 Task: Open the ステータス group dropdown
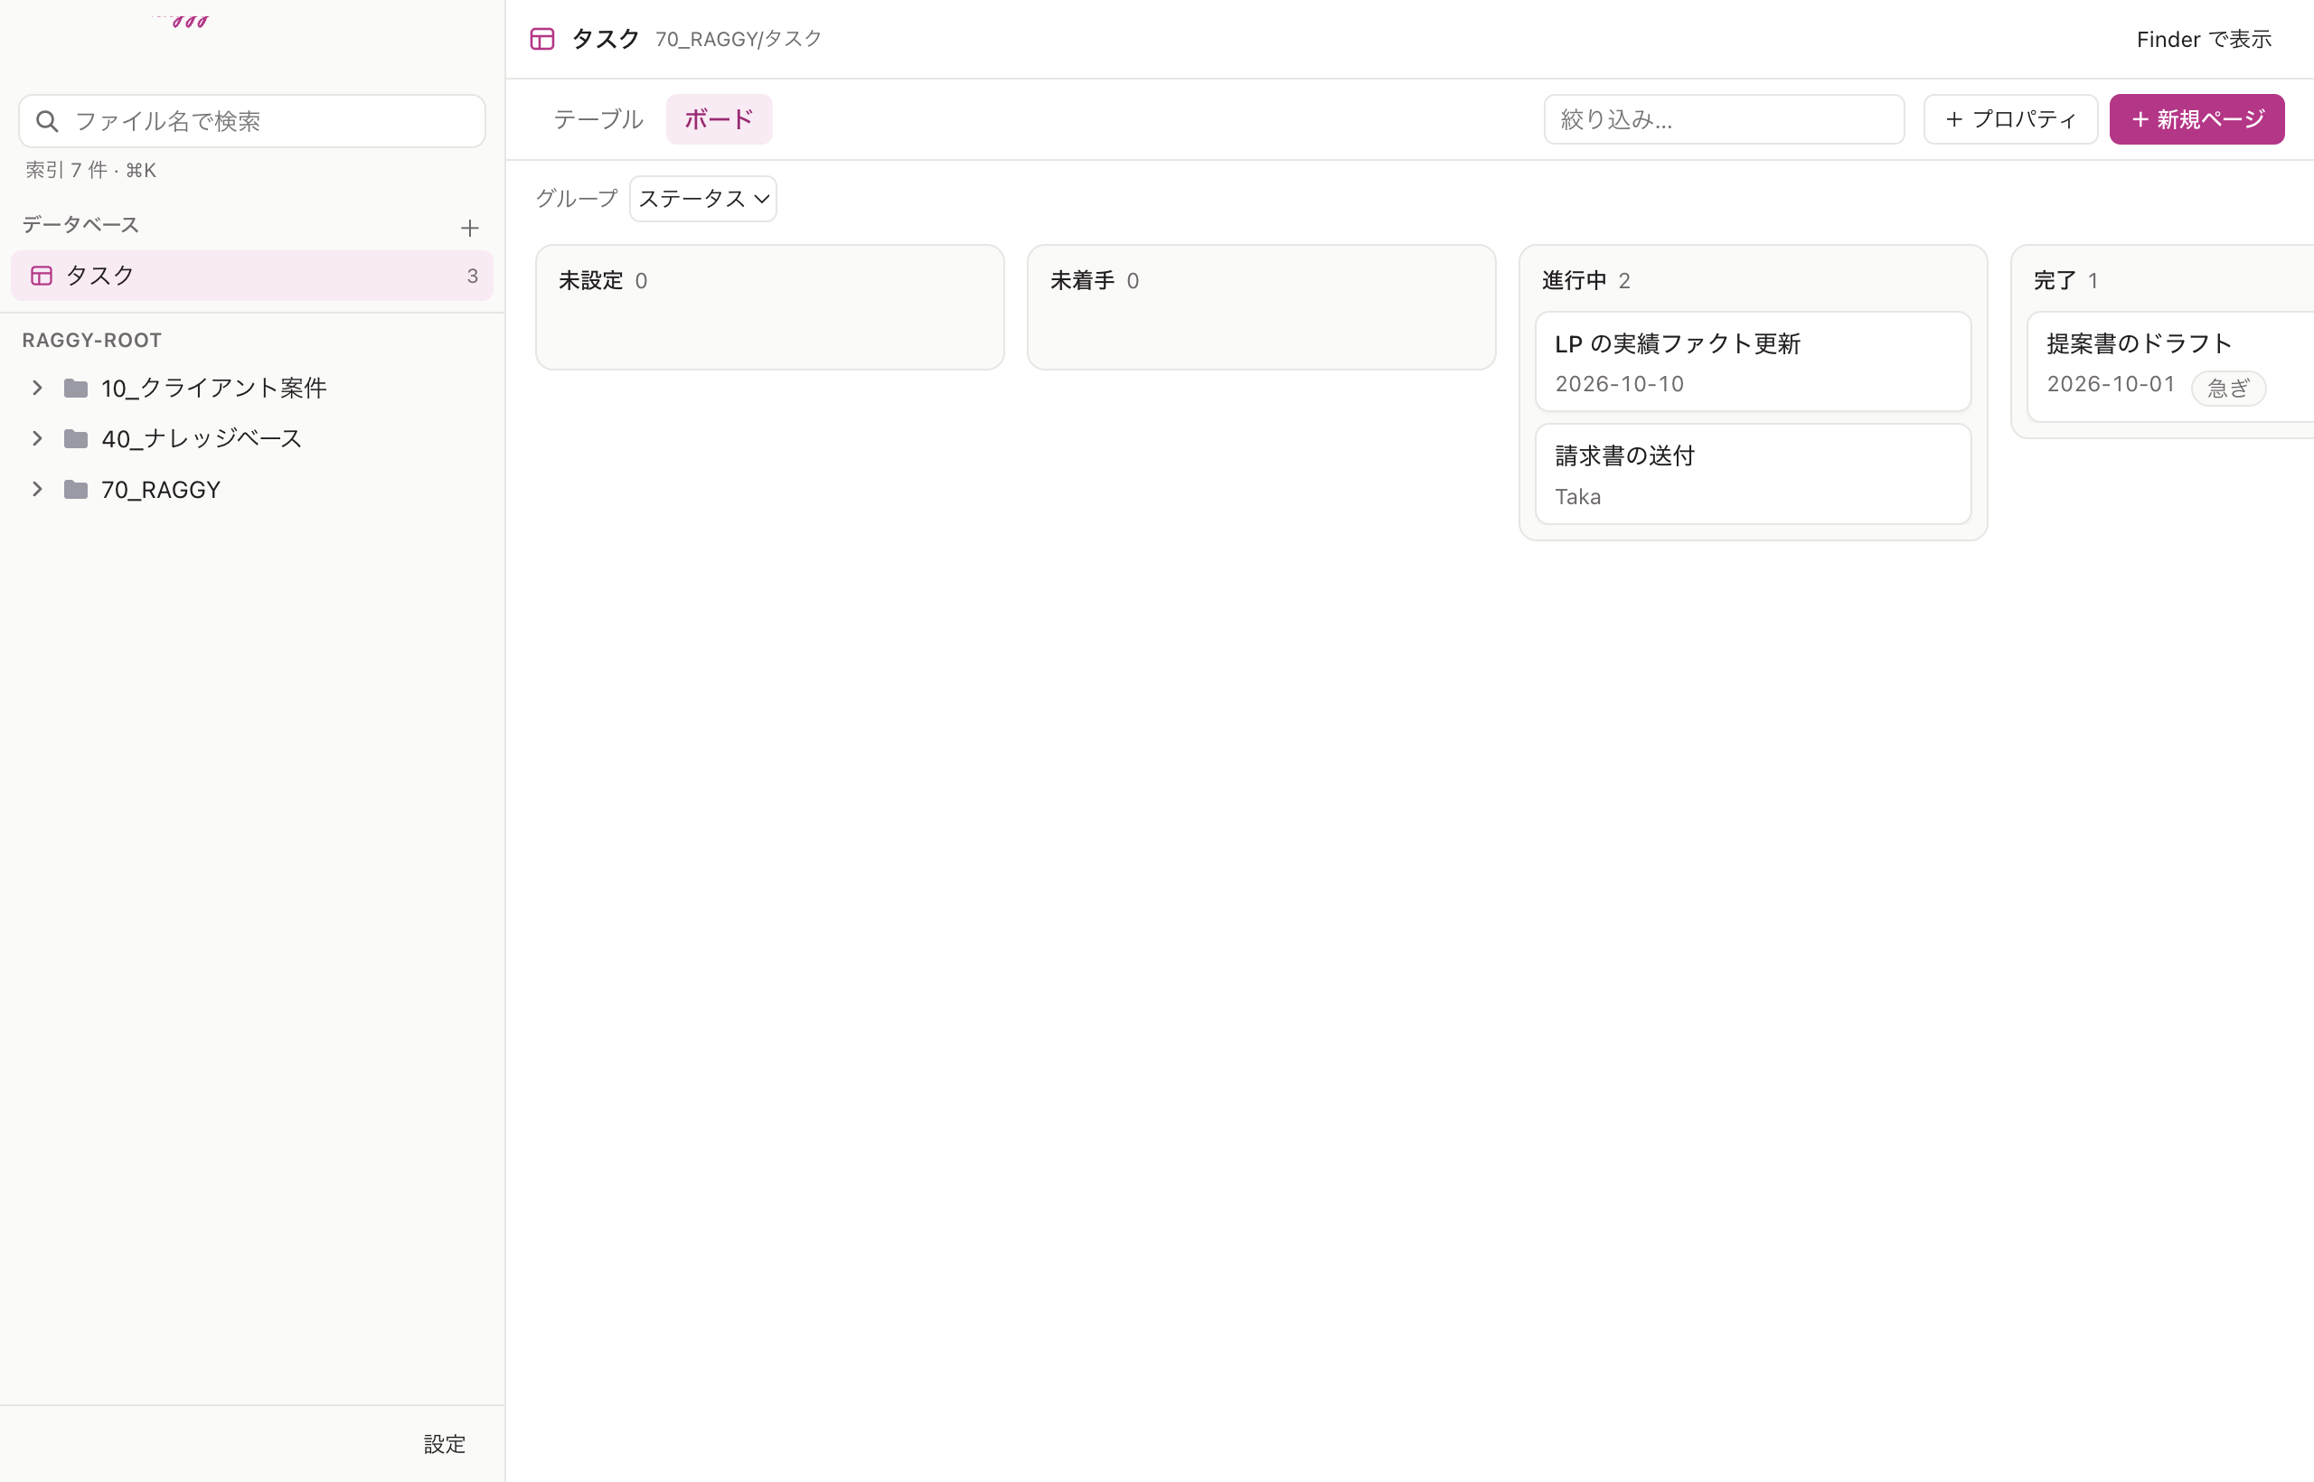(x=702, y=198)
